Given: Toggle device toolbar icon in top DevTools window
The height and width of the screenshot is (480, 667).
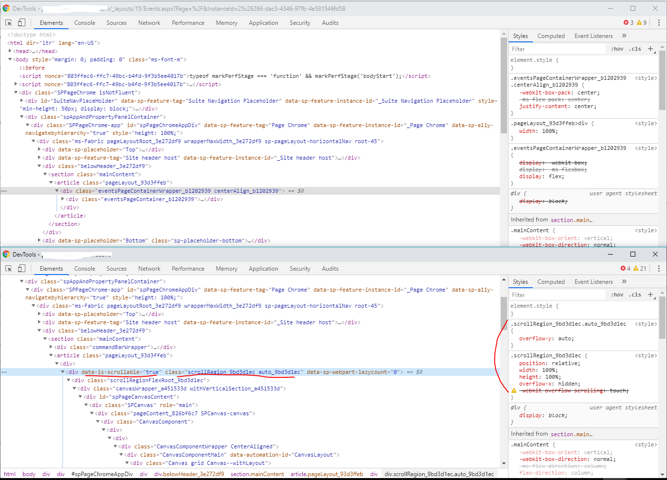Looking at the screenshot, I should [x=21, y=23].
